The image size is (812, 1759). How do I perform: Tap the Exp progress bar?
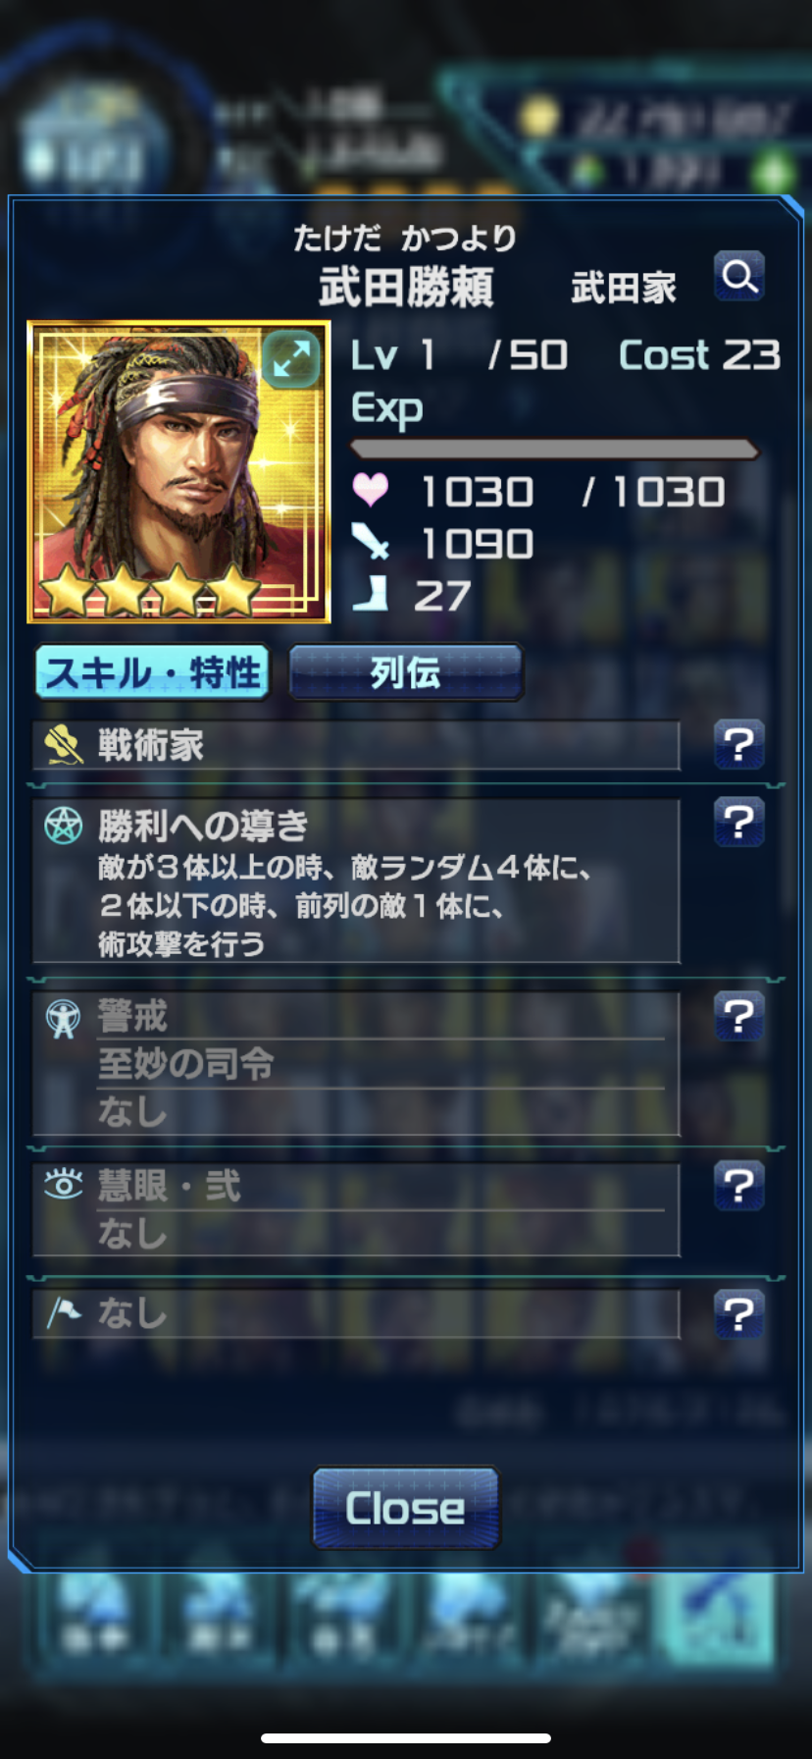pyautogui.click(x=555, y=450)
